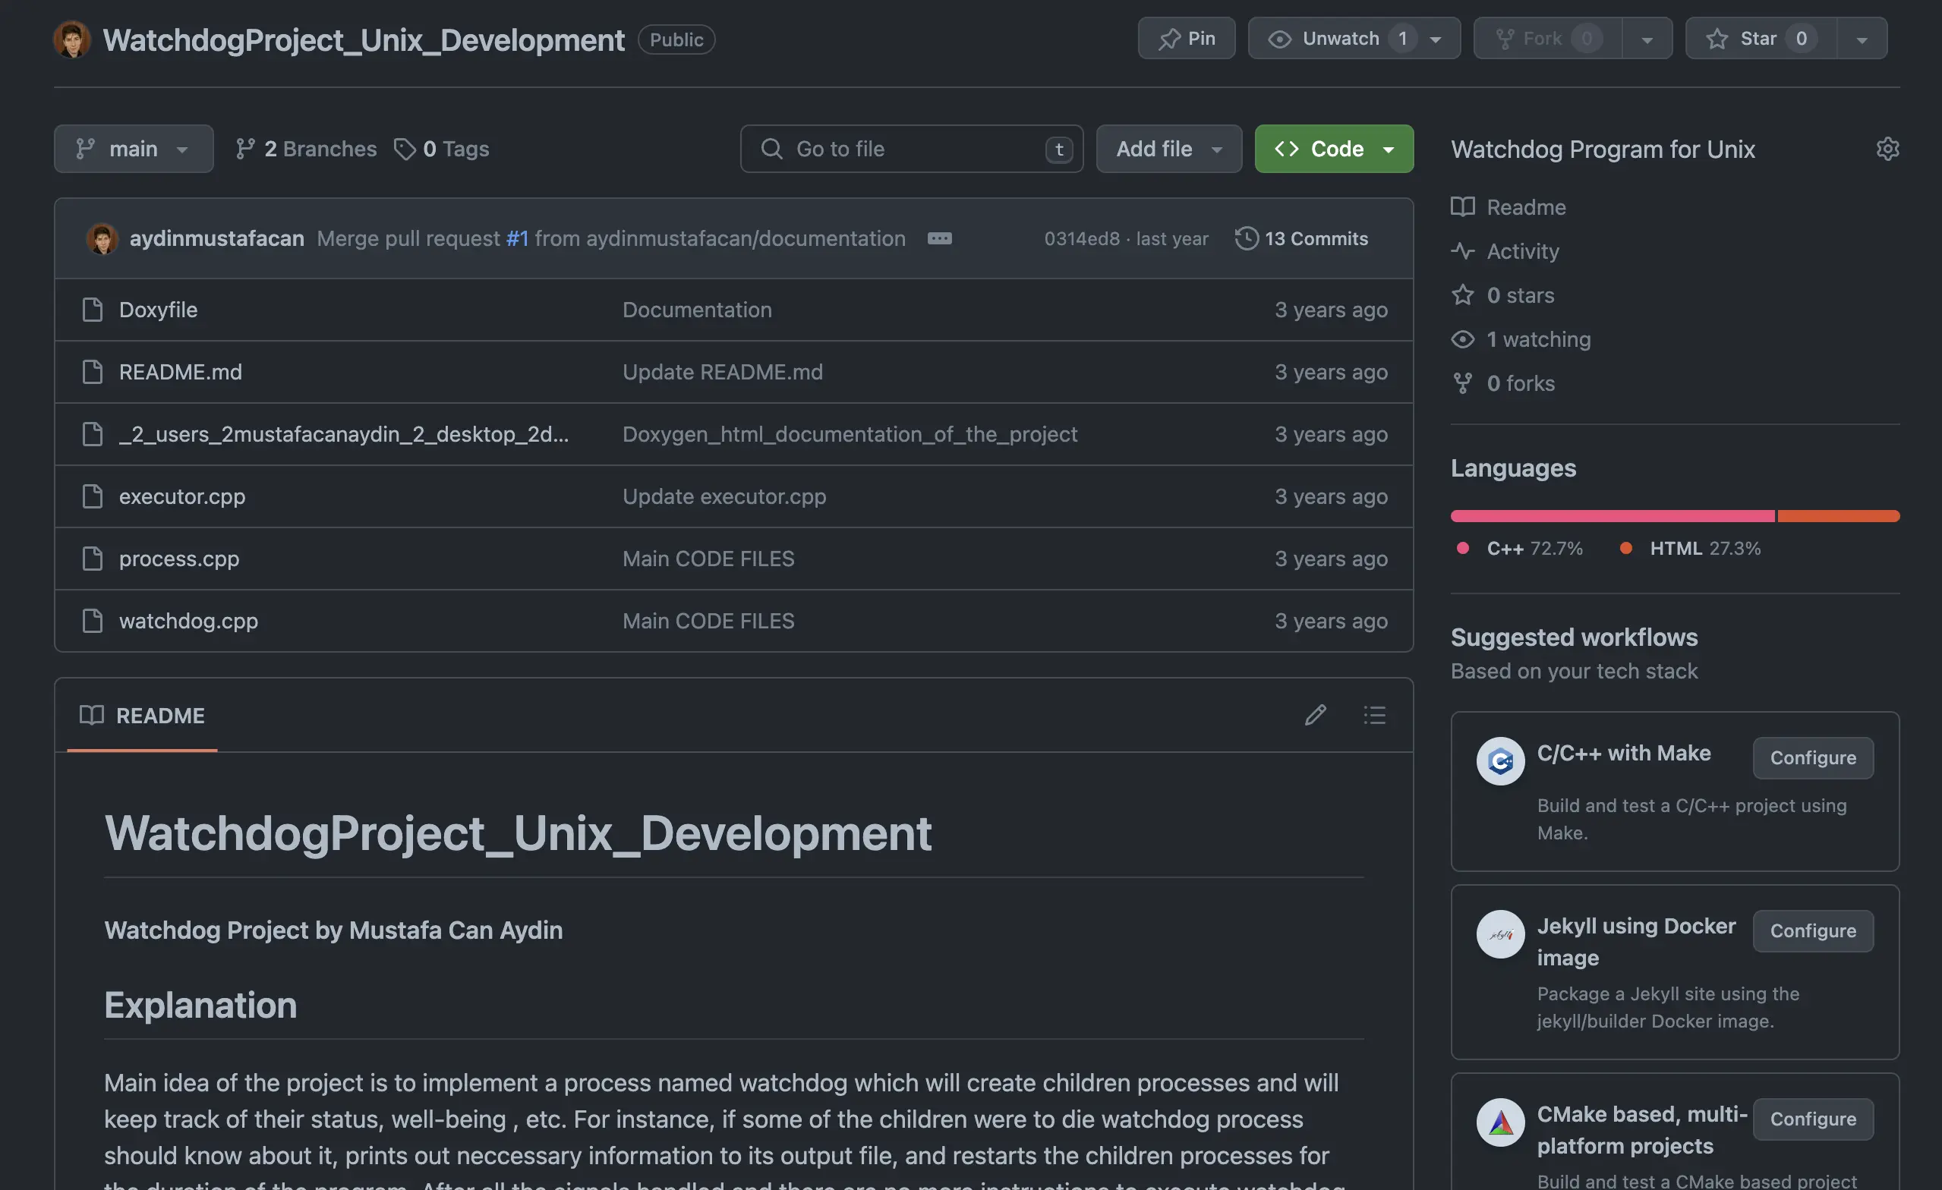This screenshot has height=1190, width=1942.
Task: Click the Tags label icon
Action: (405, 149)
